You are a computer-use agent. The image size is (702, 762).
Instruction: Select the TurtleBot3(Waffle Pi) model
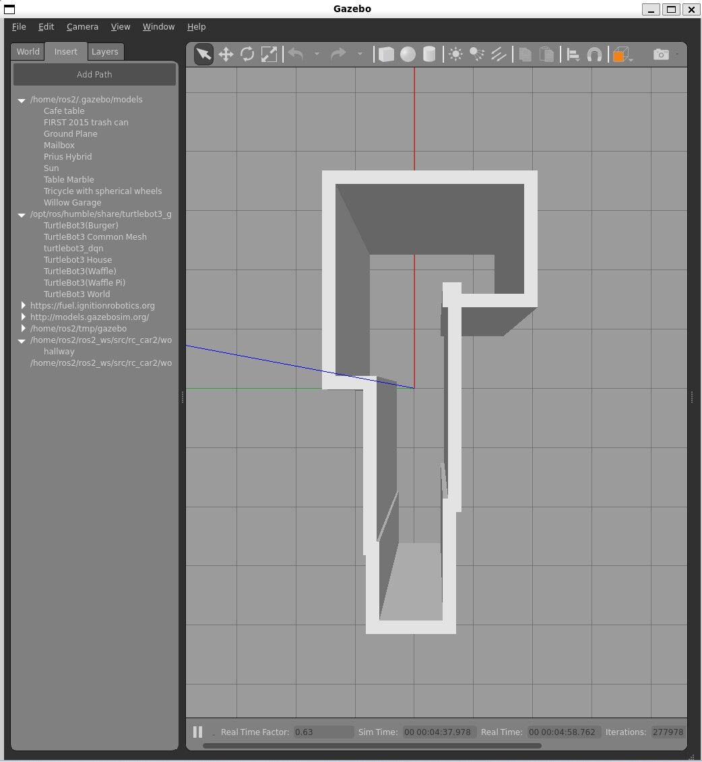[84, 282]
